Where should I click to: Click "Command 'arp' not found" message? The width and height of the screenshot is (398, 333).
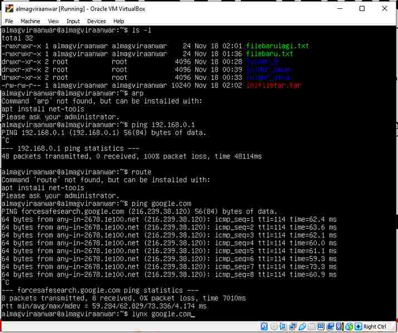point(102,101)
